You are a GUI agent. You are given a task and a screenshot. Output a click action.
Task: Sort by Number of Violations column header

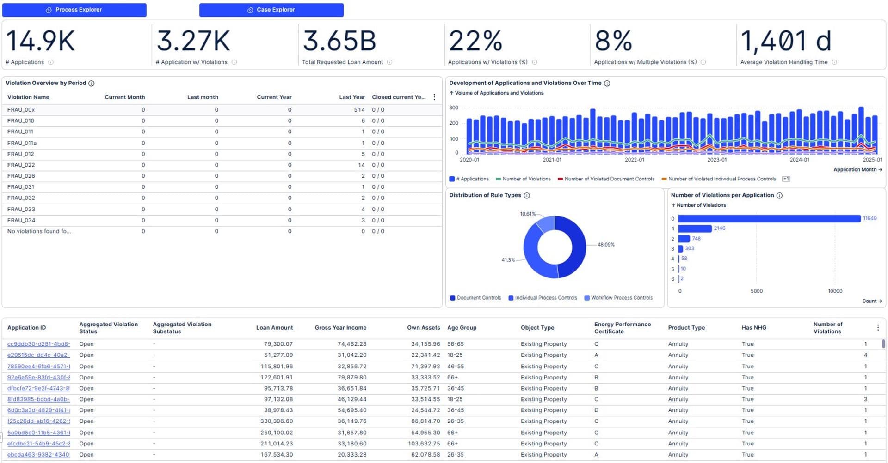tap(828, 328)
